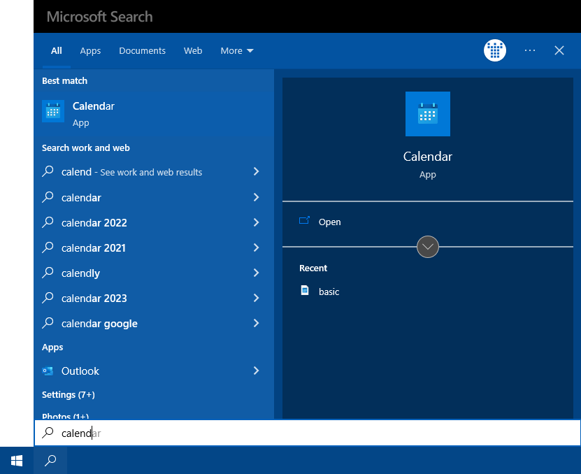Viewport: 581px width, 474px height.
Task: Click the Calendar best match title
Action: [94, 106]
